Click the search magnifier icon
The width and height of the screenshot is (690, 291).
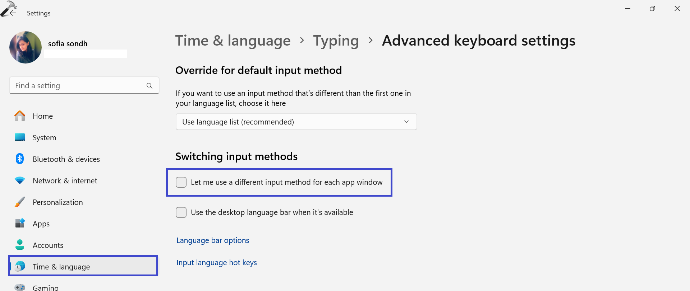pyautogui.click(x=149, y=86)
